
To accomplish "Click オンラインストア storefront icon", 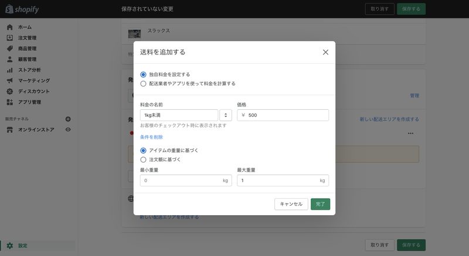I will tap(9, 130).
